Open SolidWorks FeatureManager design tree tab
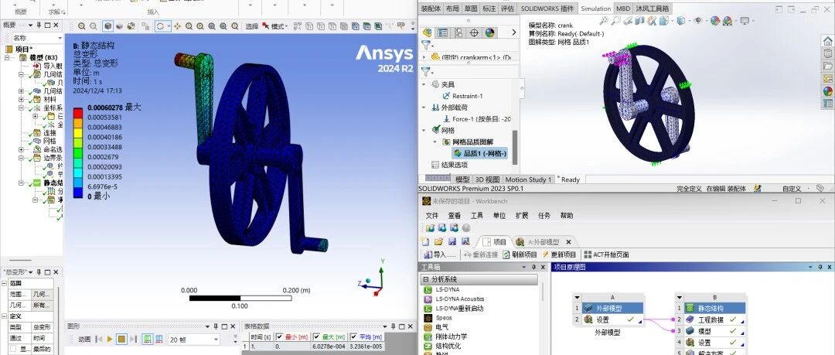Viewport: 835px width, 355px height. click(x=428, y=32)
